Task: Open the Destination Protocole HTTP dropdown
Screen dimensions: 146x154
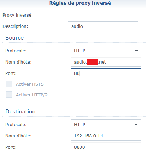Action: [106, 124]
